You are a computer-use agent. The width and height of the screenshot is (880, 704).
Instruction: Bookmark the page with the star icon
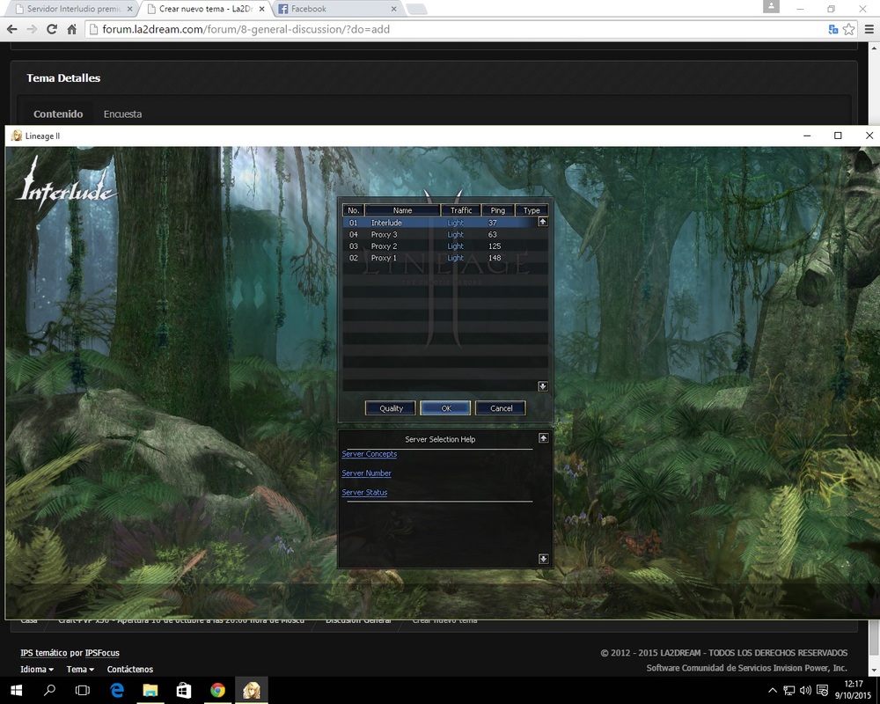[848, 29]
